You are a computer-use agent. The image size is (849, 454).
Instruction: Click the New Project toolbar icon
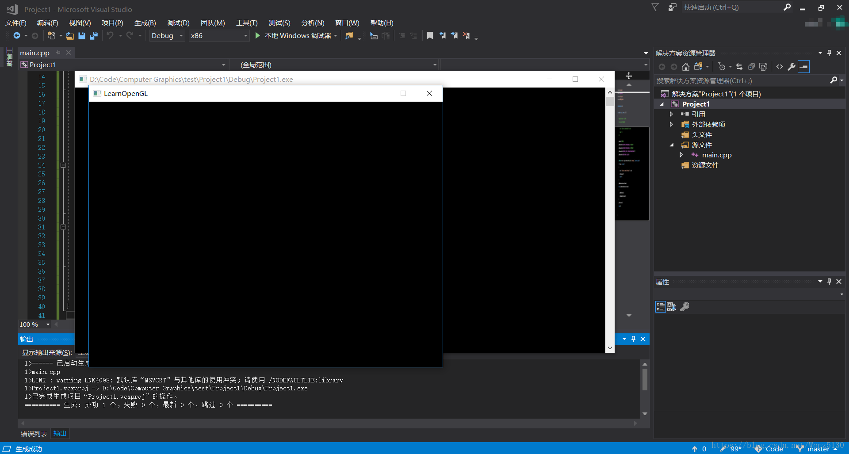coord(51,35)
